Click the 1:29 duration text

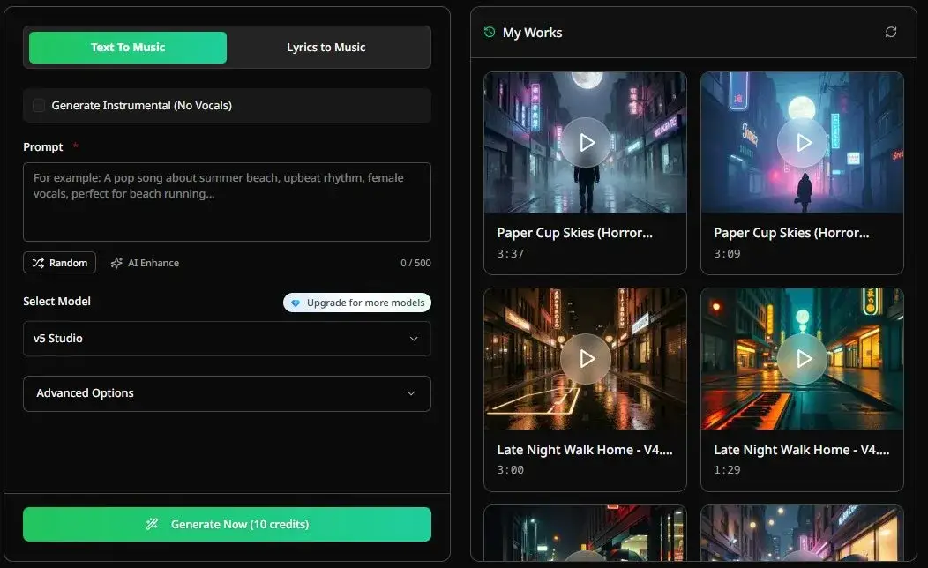[x=727, y=470]
